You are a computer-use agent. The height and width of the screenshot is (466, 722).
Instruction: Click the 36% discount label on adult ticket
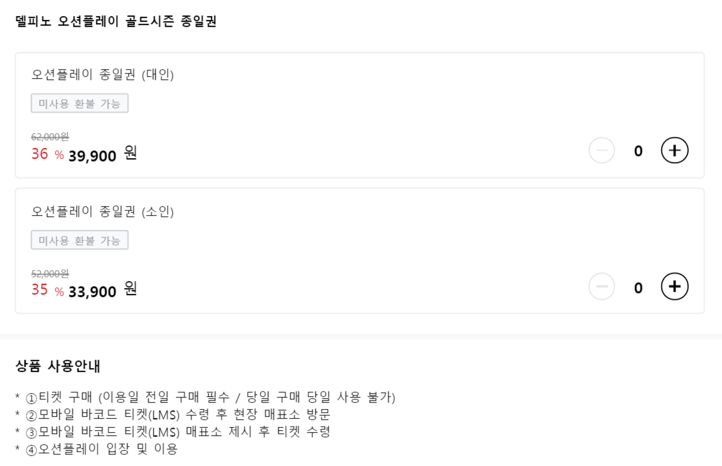(x=44, y=152)
